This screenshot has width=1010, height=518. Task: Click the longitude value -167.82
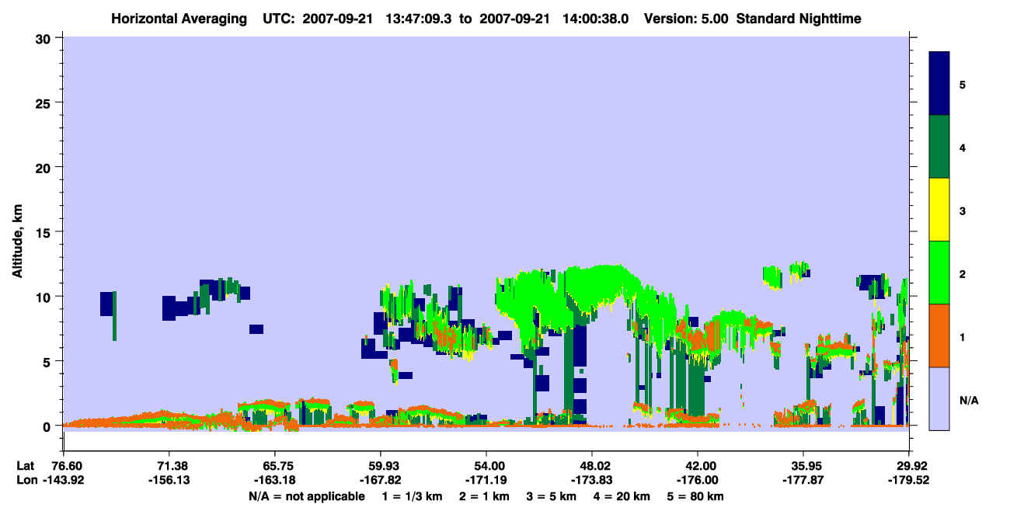(x=380, y=480)
